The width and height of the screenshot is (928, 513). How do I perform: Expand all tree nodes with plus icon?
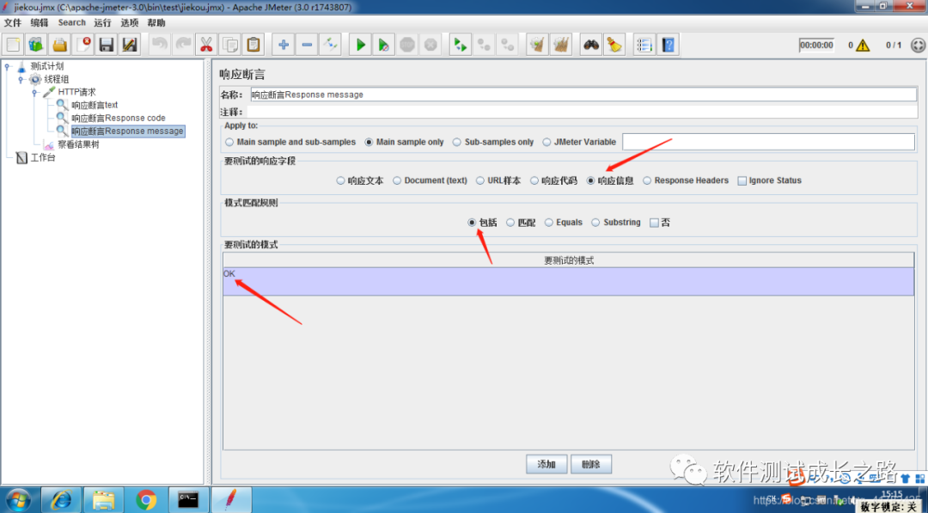point(284,45)
